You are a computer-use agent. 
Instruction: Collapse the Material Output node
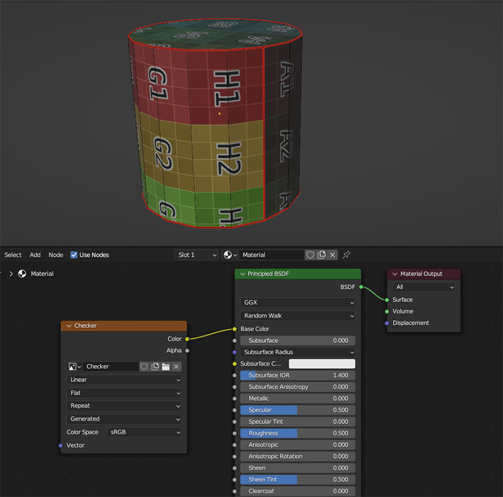pos(395,274)
